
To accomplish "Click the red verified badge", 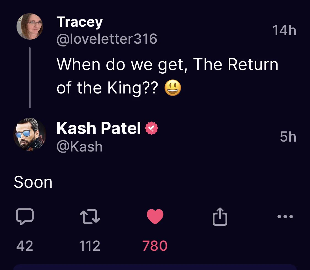I will pos(151,128).
